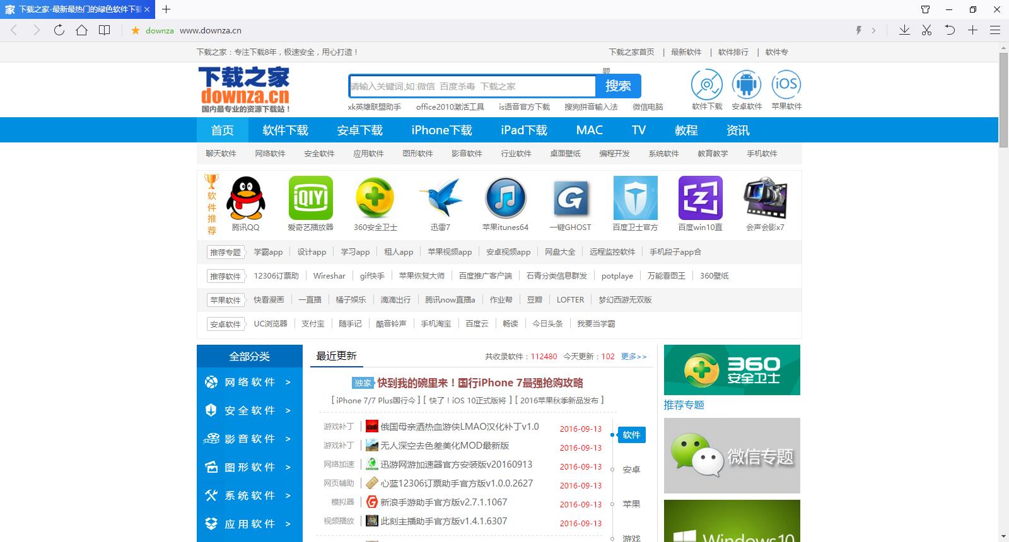The width and height of the screenshot is (1009, 542).
Task: Open the browser hamburger menu
Action: tap(995, 30)
